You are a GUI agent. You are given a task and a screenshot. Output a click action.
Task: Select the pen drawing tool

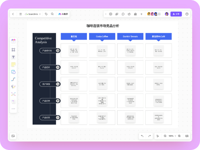pos(13,87)
